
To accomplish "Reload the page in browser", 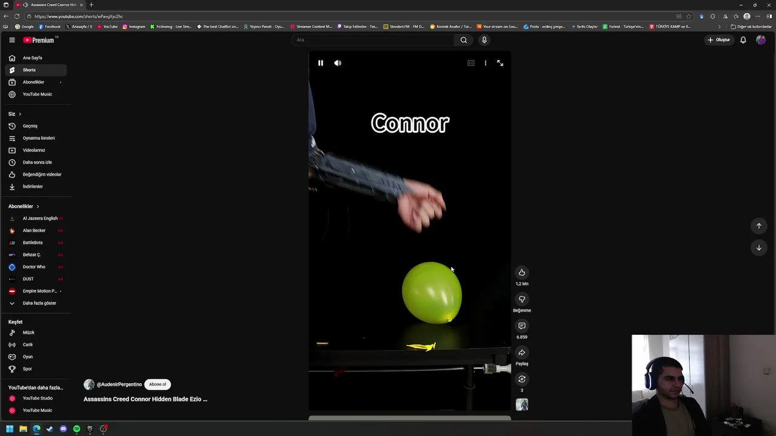I will coord(16,16).
